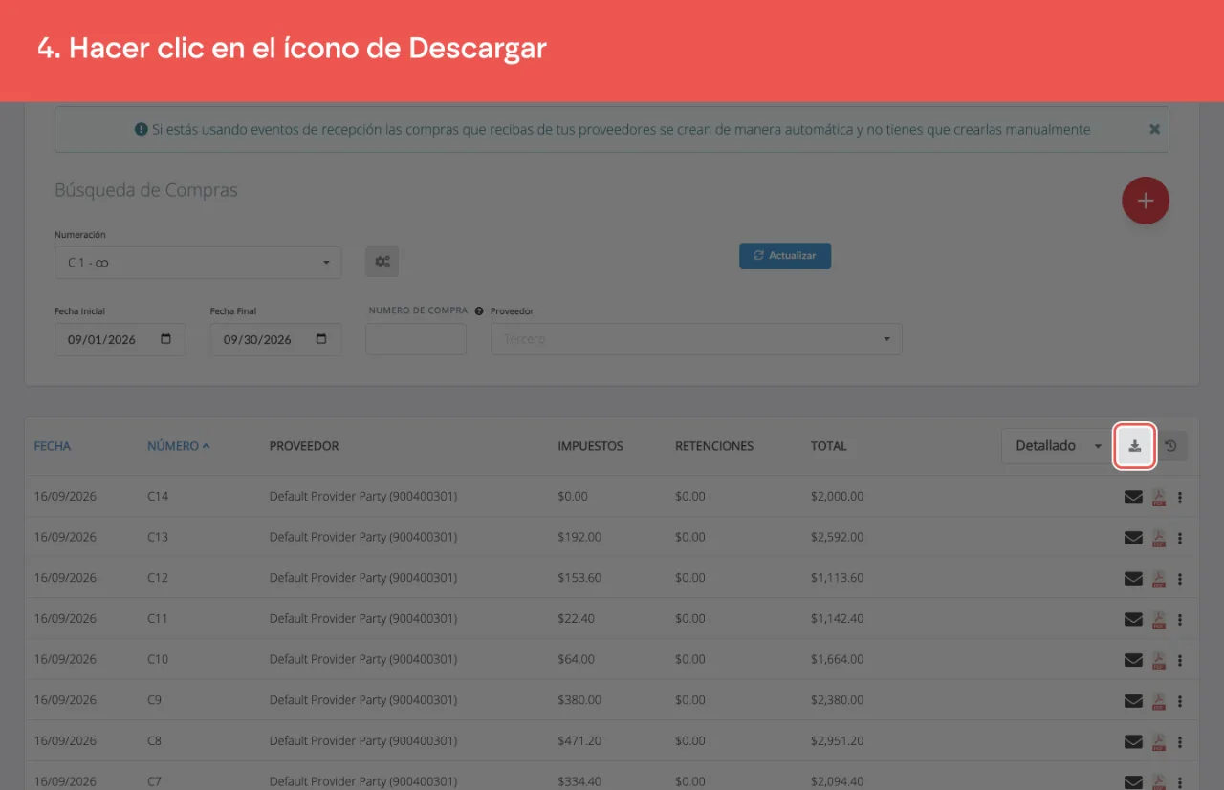This screenshot has height=790, width=1224.
Task: Click total value $2,380.00
Action: pyautogui.click(x=837, y=700)
